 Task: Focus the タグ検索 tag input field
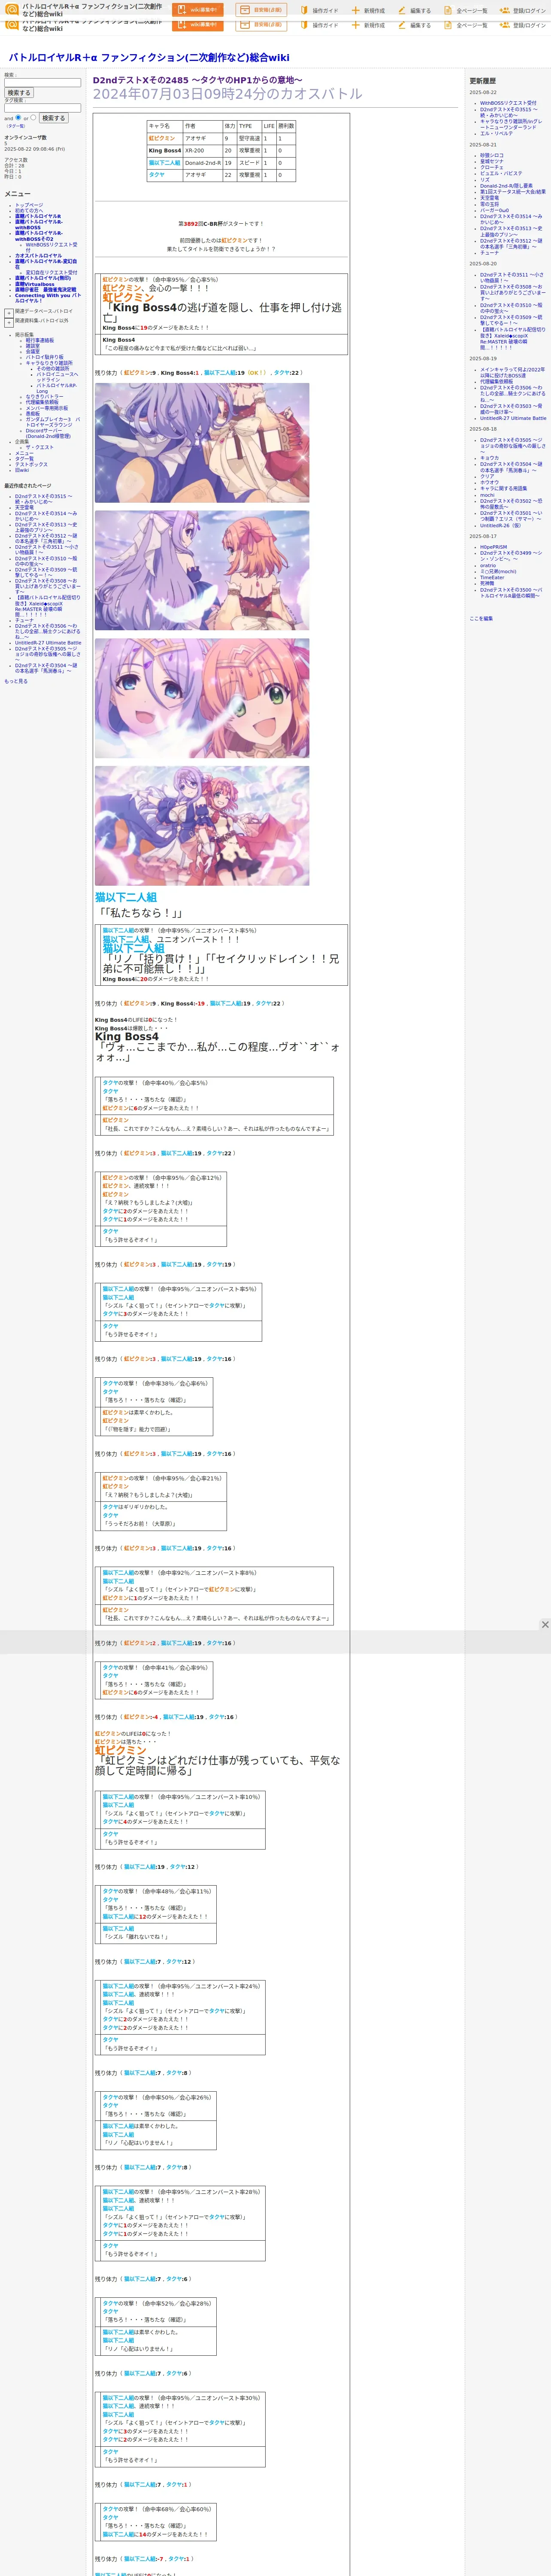click(42, 108)
